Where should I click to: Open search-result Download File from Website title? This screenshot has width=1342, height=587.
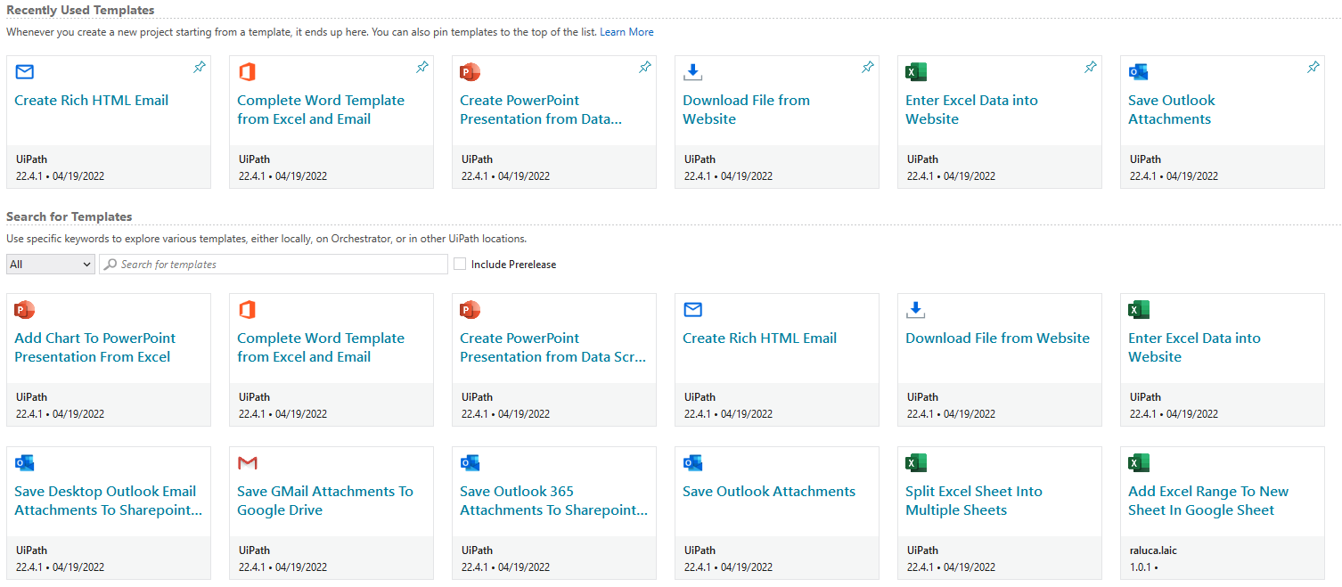998,338
